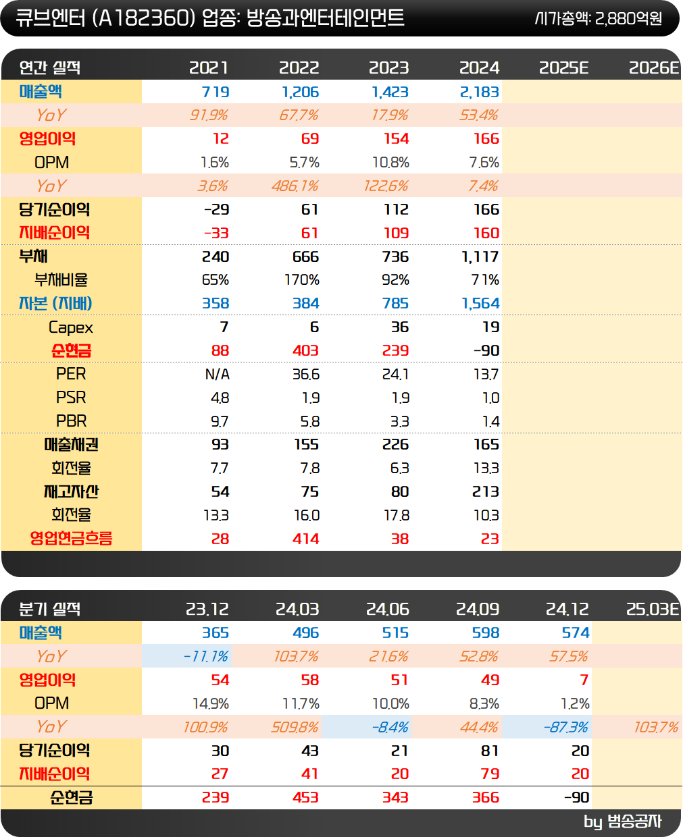Click the '2025E' column header
Viewport: 683px width, 837px height.
pos(563,67)
